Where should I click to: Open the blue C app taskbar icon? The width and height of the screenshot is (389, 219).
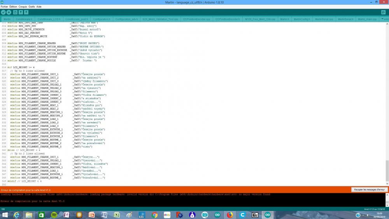(x=242, y=215)
